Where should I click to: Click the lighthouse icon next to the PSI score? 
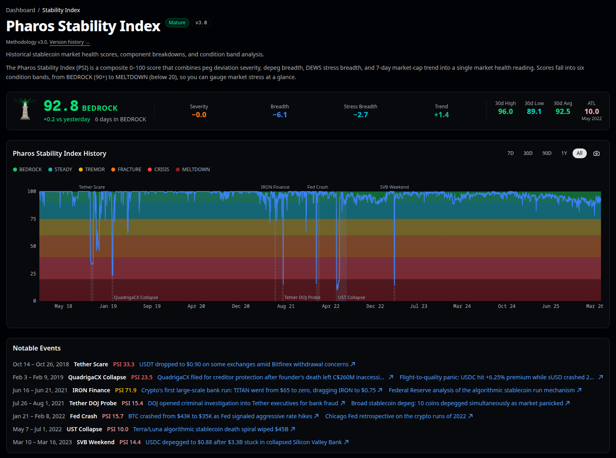click(x=24, y=110)
